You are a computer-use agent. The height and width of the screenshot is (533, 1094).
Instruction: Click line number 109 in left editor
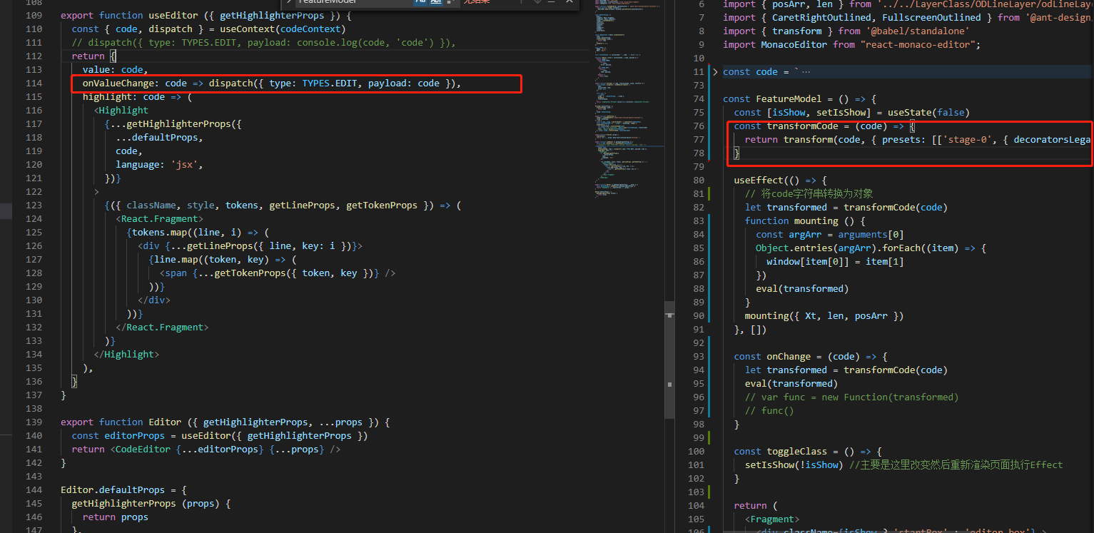[x=34, y=16]
